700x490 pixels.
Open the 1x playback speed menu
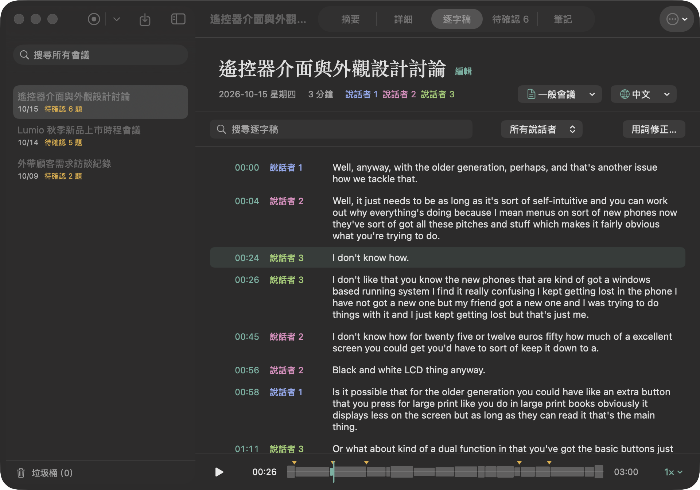click(673, 472)
